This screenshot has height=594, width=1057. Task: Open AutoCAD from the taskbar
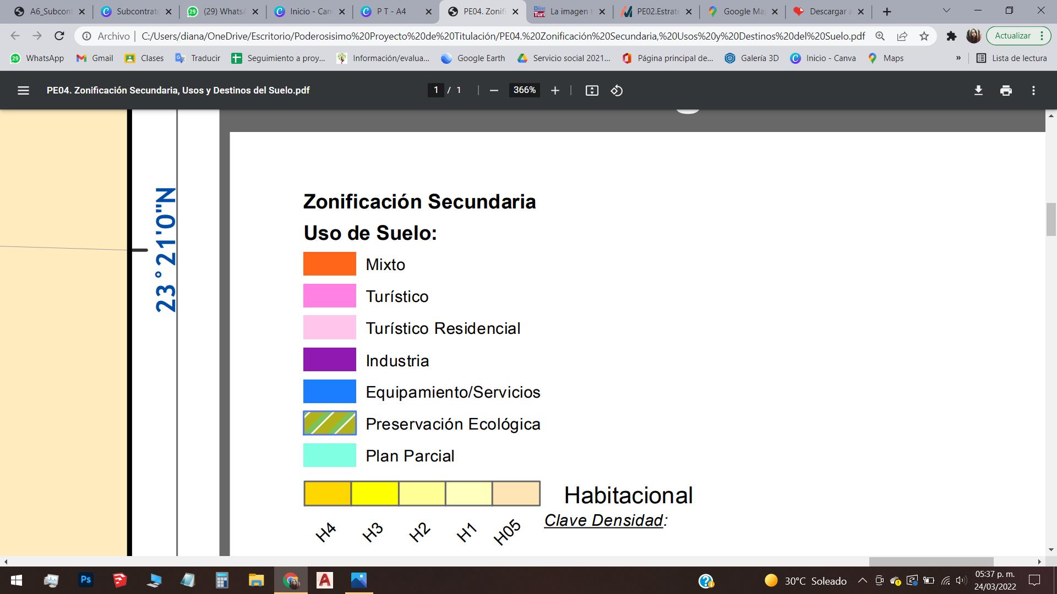point(325,580)
